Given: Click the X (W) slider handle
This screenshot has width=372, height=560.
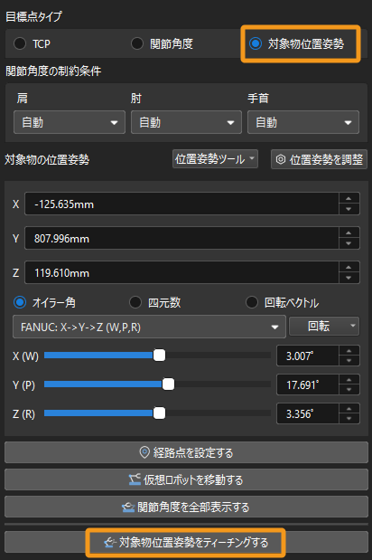Looking at the screenshot, I should pyautogui.click(x=159, y=356).
